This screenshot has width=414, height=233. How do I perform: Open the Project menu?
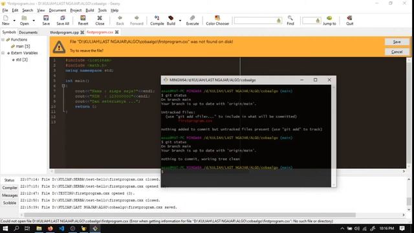click(x=76, y=10)
